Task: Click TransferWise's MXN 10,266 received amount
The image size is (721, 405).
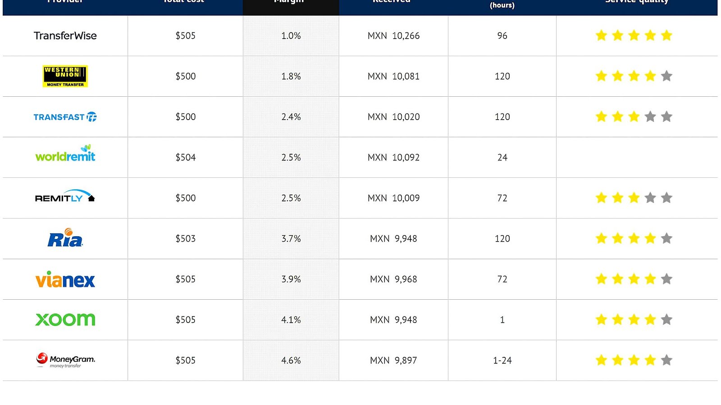Action: (393, 36)
